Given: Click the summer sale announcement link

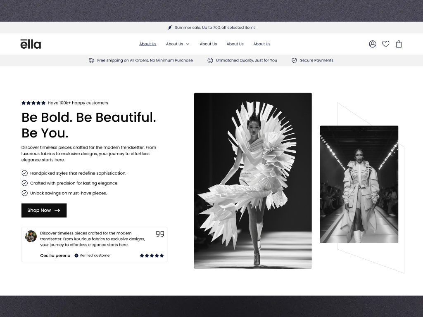Looking at the screenshot, I should tap(215, 27).
